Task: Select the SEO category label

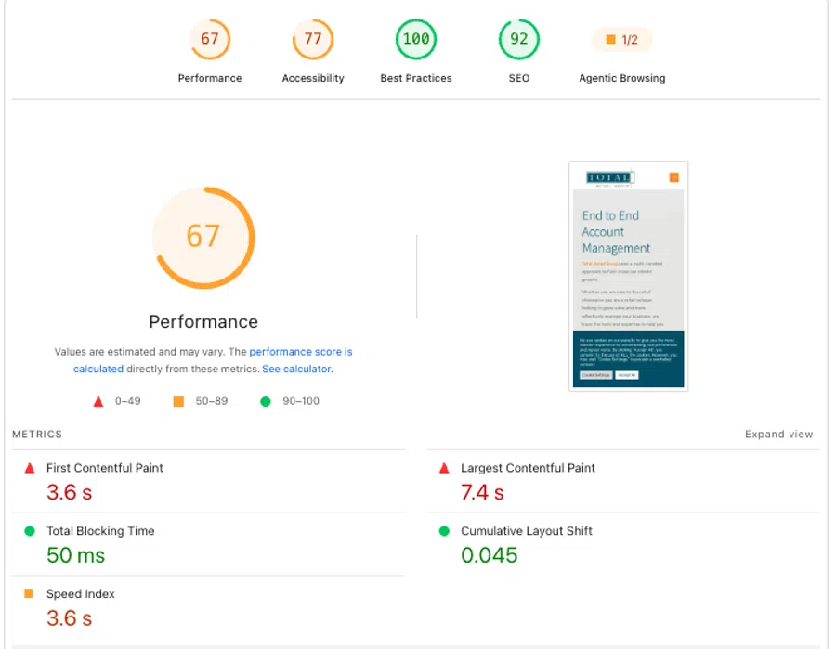Action: [518, 78]
